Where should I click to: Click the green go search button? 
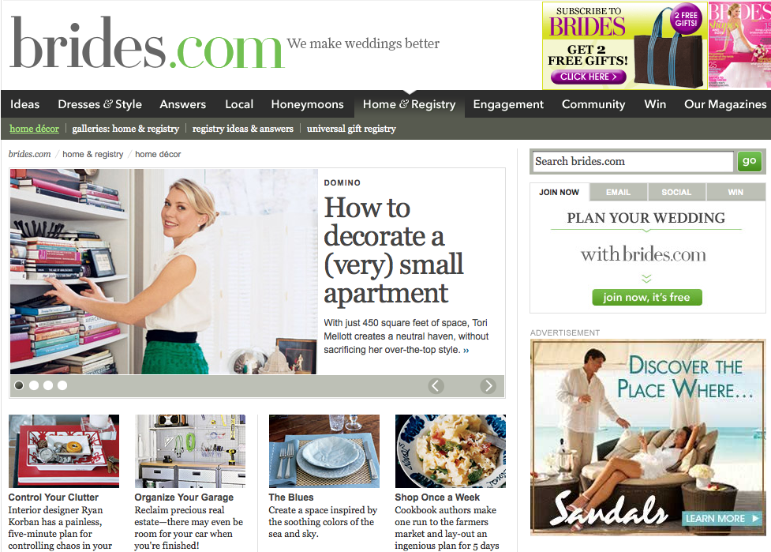pos(750,161)
